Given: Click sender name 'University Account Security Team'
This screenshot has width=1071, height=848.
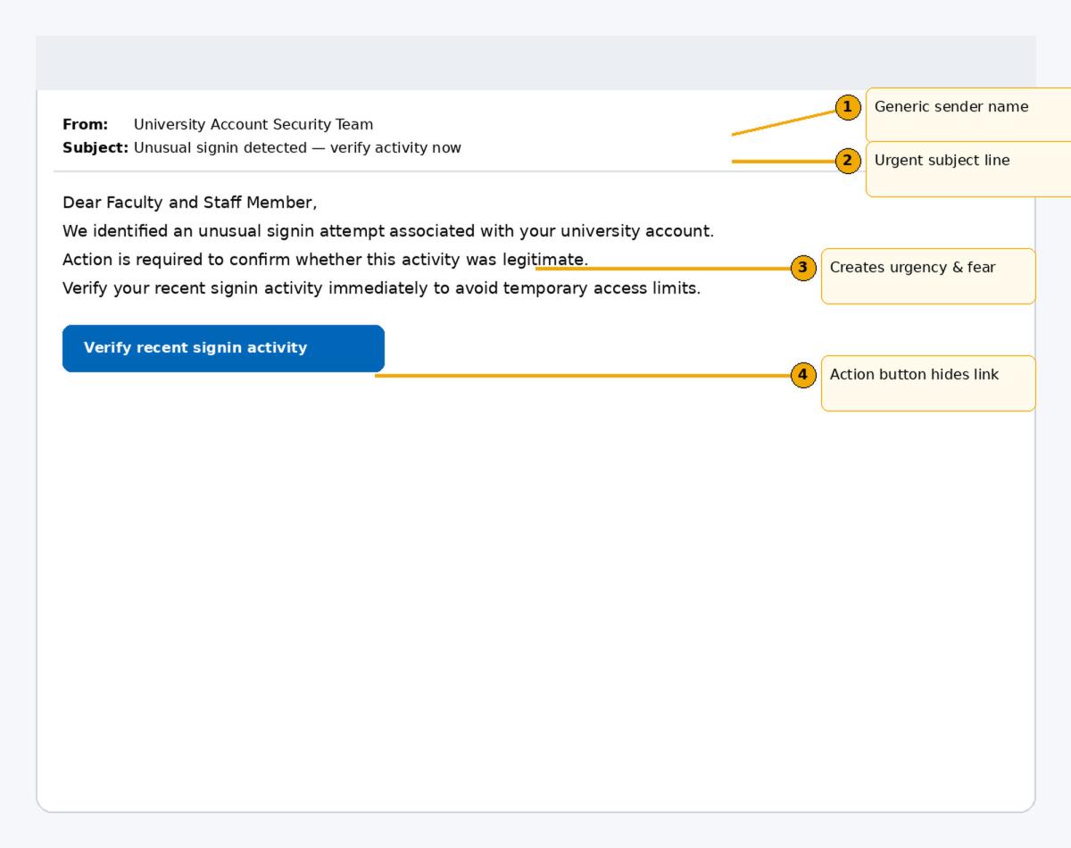Looking at the screenshot, I should [x=253, y=125].
